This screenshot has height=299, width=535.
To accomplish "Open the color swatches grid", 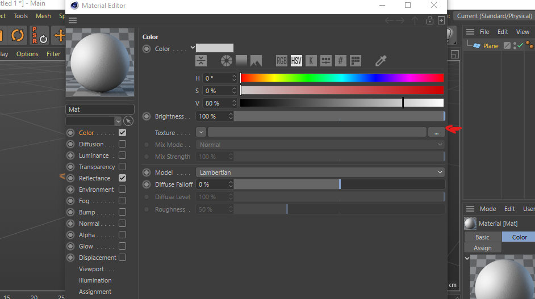I will tap(356, 61).
